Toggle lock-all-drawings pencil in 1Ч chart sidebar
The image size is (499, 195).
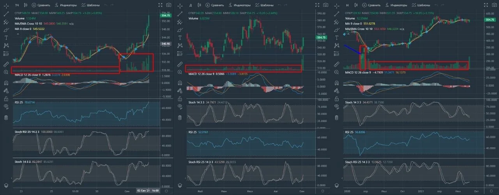6,90
